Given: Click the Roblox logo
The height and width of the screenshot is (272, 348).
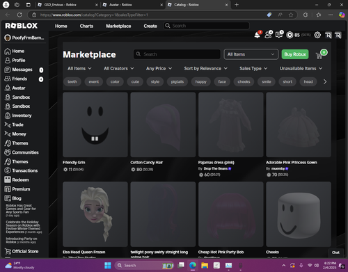Looking at the screenshot, I should 22,26.
